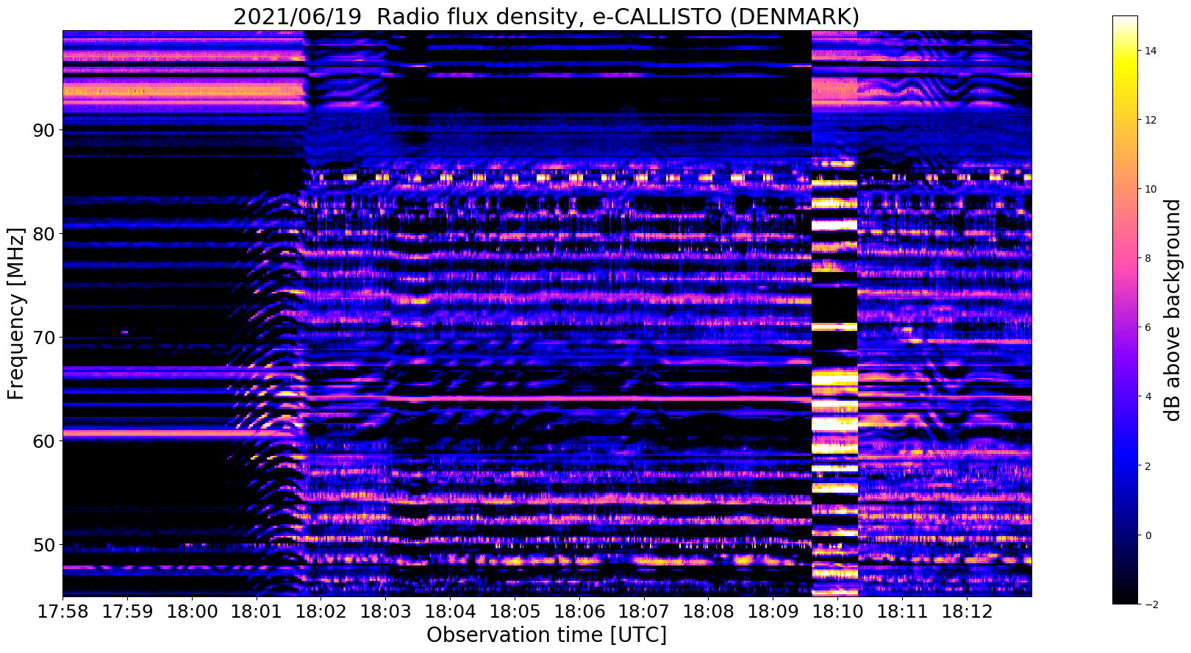Click the 18:05 time tick label

(x=514, y=612)
